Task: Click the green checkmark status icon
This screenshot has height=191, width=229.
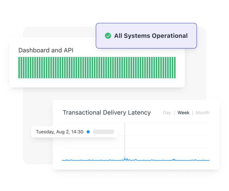Action: pos(108,36)
